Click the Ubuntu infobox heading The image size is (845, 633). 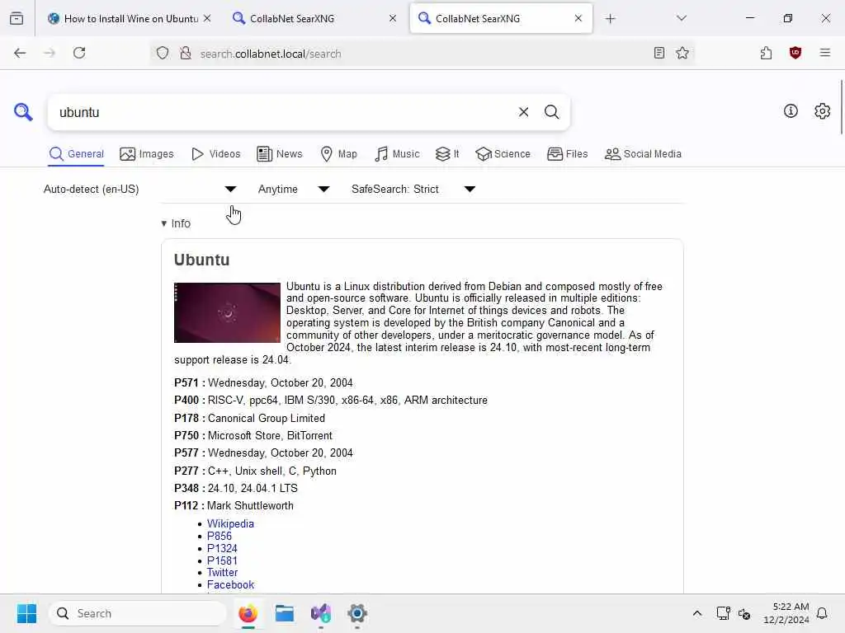tap(201, 260)
